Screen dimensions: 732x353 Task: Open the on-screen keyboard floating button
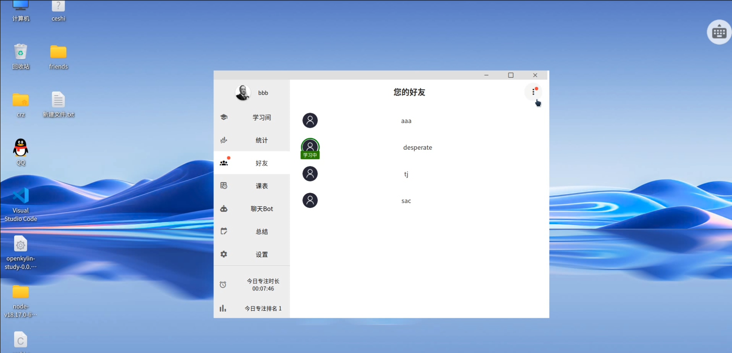point(719,32)
